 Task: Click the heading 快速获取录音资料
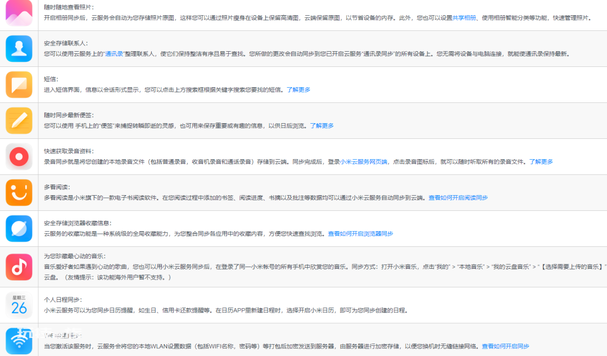tap(69, 151)
